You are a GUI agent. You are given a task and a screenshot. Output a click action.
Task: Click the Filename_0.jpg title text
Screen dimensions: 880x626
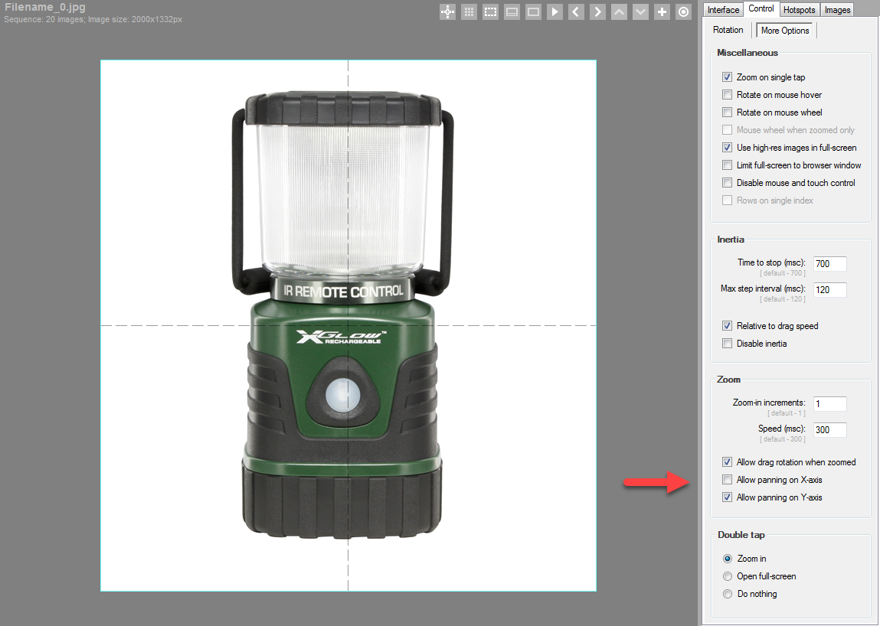pos(45,8)
